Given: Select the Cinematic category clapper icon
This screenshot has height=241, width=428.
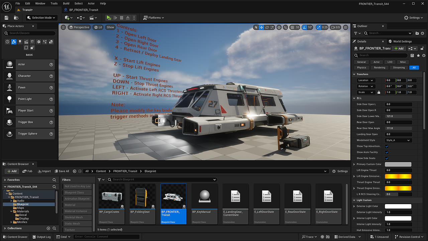Looking at the screenshot, I should tap(26, 42).
